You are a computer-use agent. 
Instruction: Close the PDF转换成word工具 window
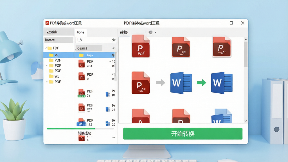click(243, 23)
